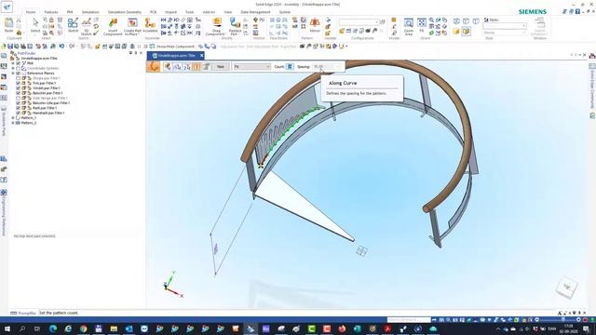Open Chrome from the taskbar
The width and height of the screenshot is (596, 335).
click(x=83, y=328)
